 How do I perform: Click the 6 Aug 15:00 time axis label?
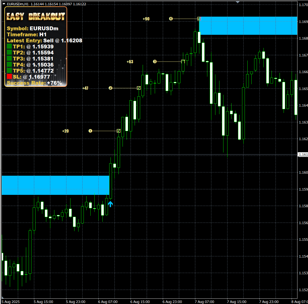[x=140, y=302]
